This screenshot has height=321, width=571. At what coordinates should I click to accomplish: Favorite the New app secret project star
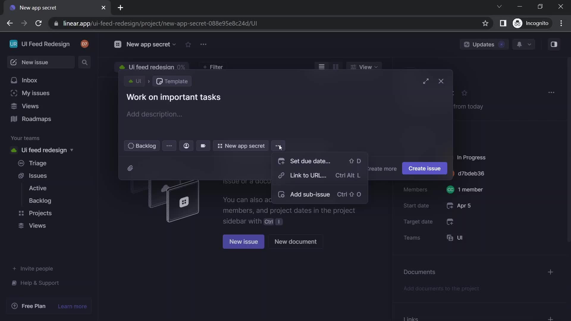pos(188,45)
